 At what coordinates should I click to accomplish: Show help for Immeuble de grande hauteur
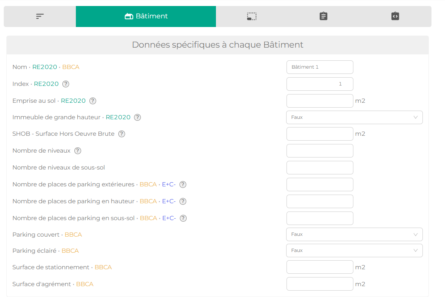tap(137, 117)
